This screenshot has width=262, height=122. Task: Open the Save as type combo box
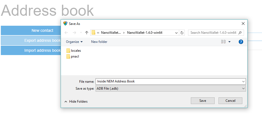point(171,89)
